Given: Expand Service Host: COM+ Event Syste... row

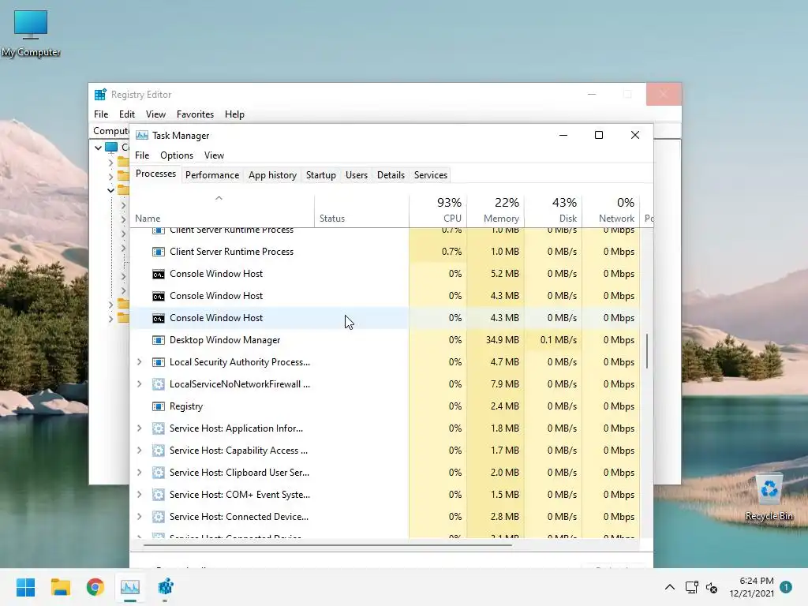Looking at the screenshot, I should point(139,495).
